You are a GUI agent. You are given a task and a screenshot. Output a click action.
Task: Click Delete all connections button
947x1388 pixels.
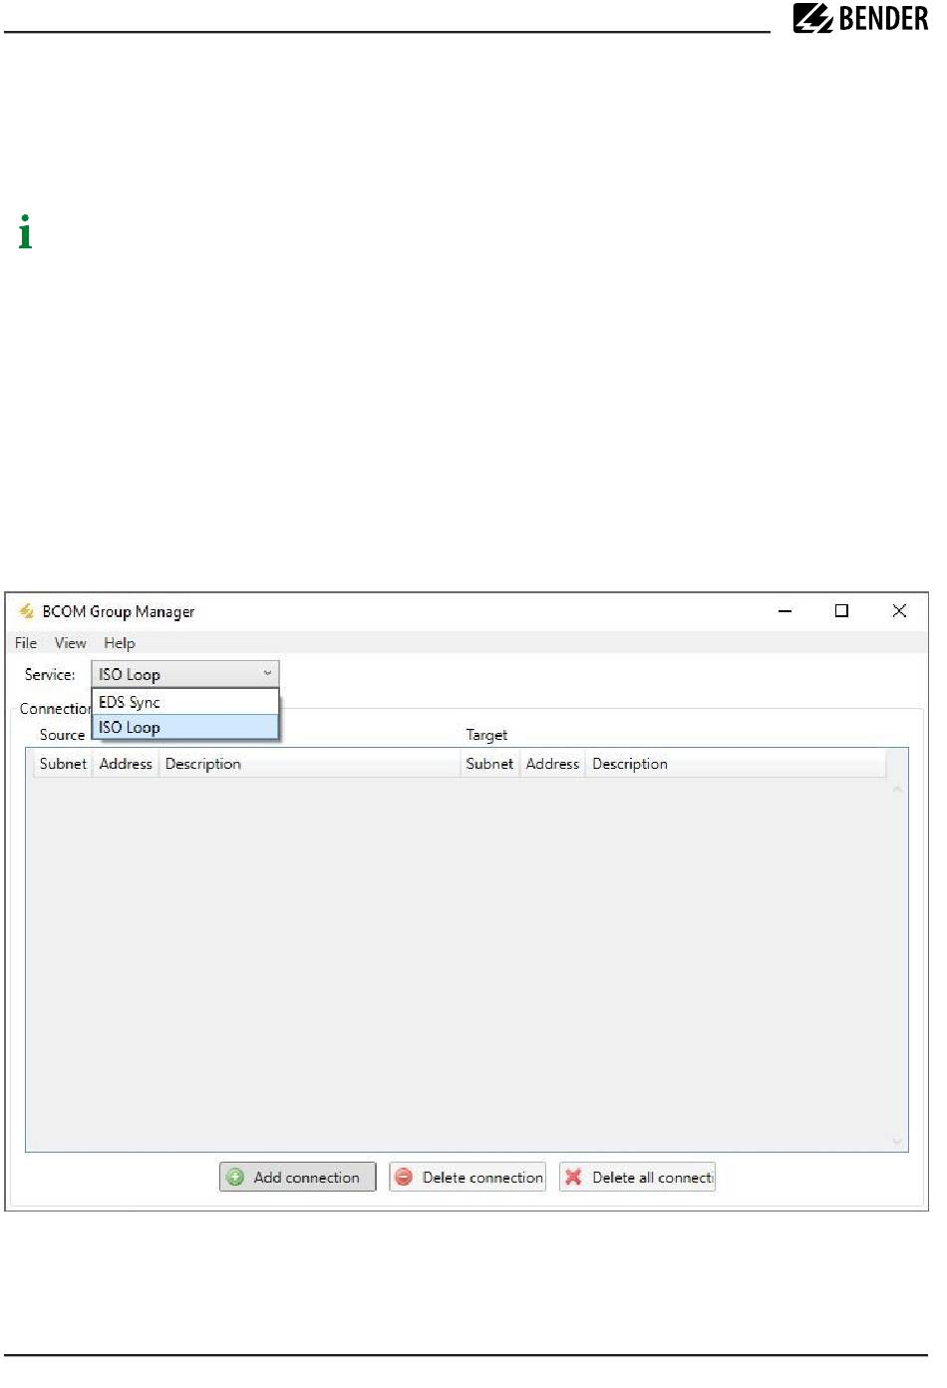tap(638, 1177)
